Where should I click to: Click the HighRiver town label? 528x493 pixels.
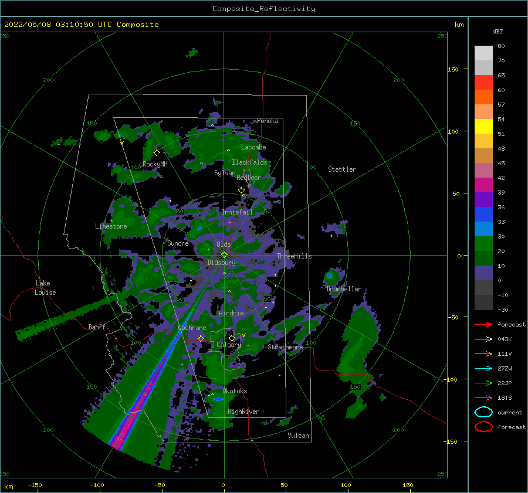(x=243, y=412)
